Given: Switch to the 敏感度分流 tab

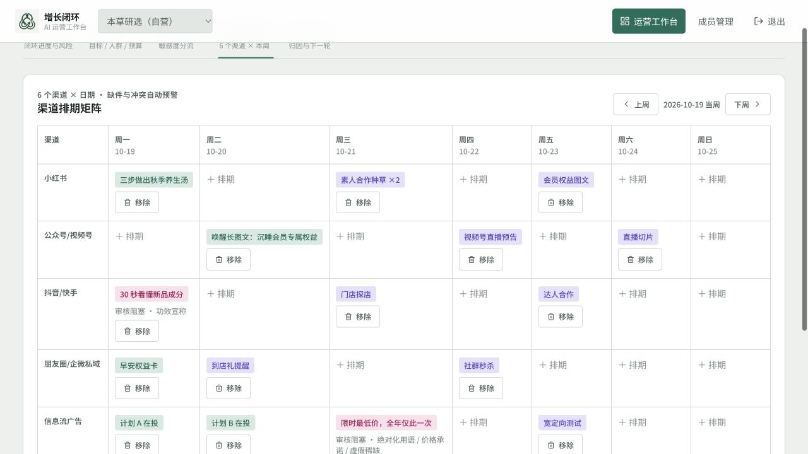Looking at the screenshot, I should click(176, 46).
